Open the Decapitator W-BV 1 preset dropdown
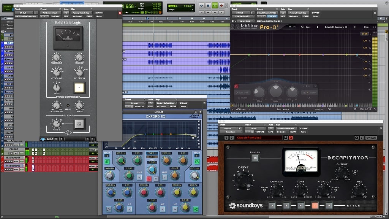The width and height of the screenshot is (389, 219). (254, 129)
